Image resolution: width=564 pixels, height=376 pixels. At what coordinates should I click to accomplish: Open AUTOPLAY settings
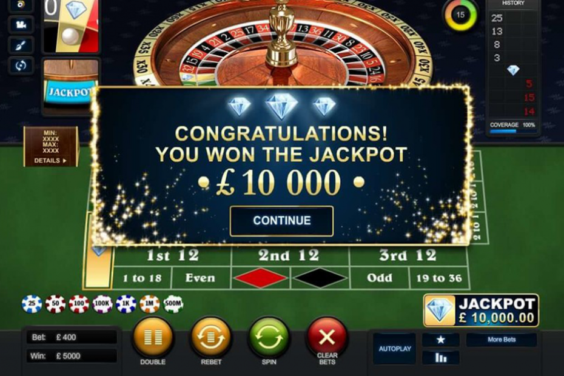tap(395, 349)
